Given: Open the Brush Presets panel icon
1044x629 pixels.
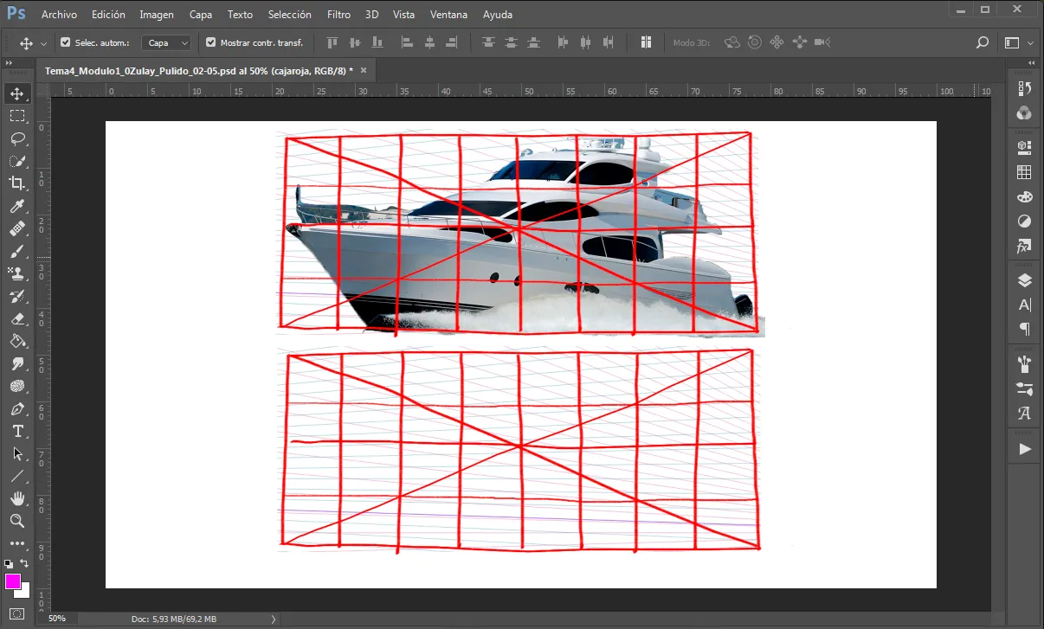Looking at the screenshot, I should point(1025,363).
